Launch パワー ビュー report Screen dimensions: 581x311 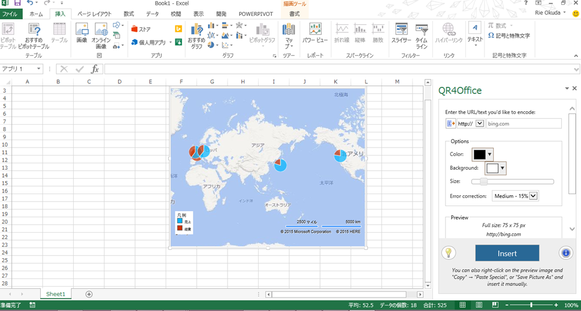click(x=315, y=33)
